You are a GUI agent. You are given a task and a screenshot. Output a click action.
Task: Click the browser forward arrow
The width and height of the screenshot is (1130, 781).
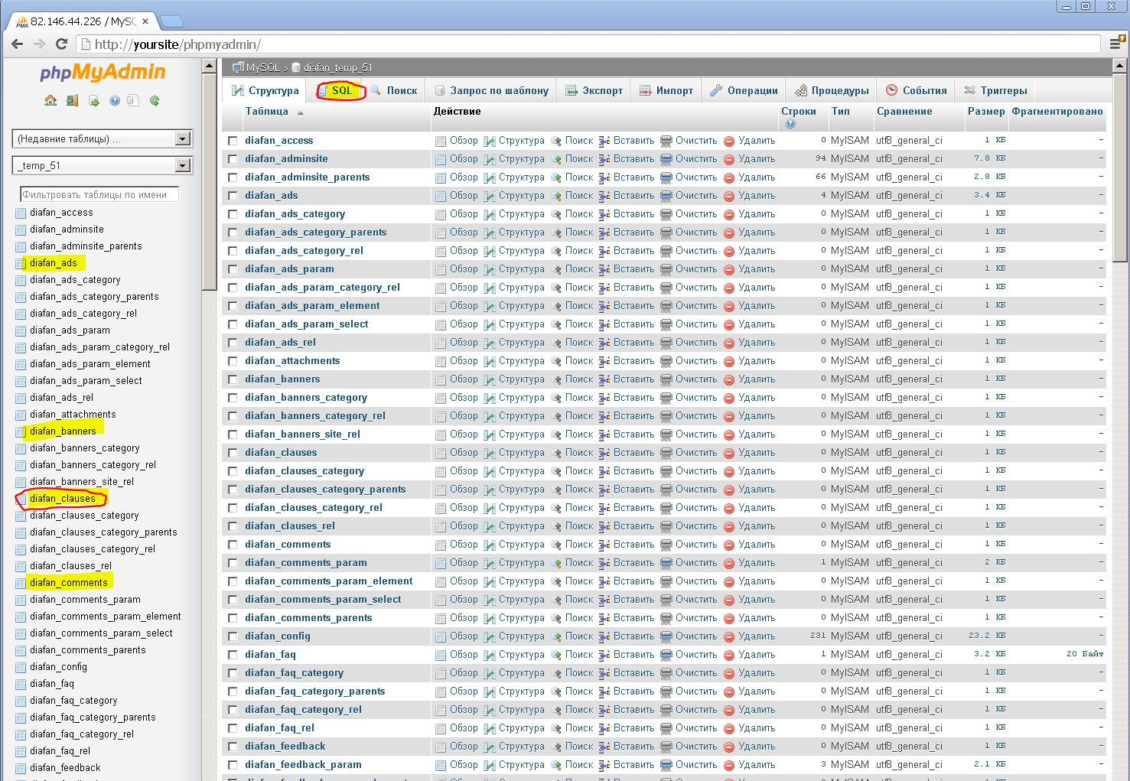pyautogui.click(x=40, y=44)
